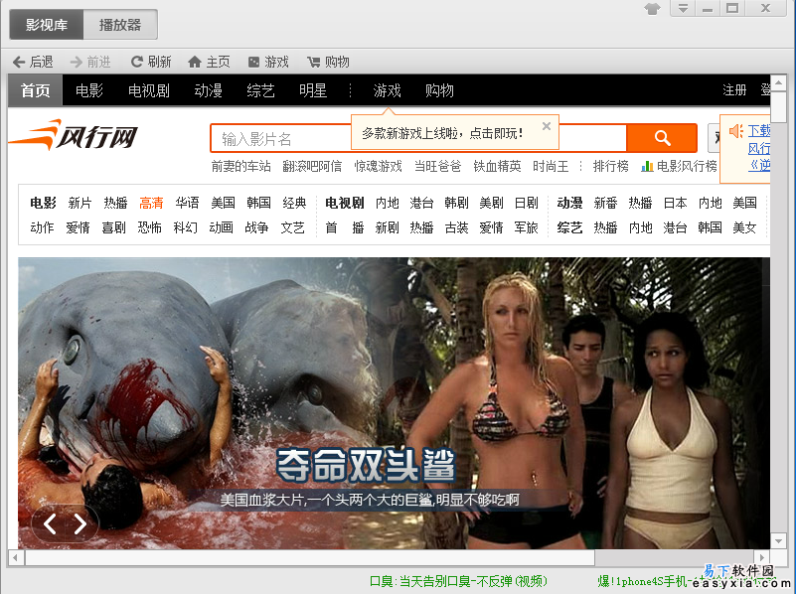Image resolution: width=796 pixels, height=594 pixels.
Task: Select 首页 in the black navigation bar
Action: click(35, 90)
